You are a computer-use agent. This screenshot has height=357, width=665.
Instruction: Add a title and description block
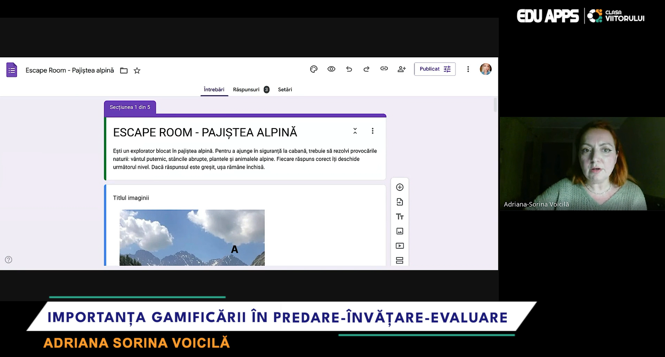[400, 217]
